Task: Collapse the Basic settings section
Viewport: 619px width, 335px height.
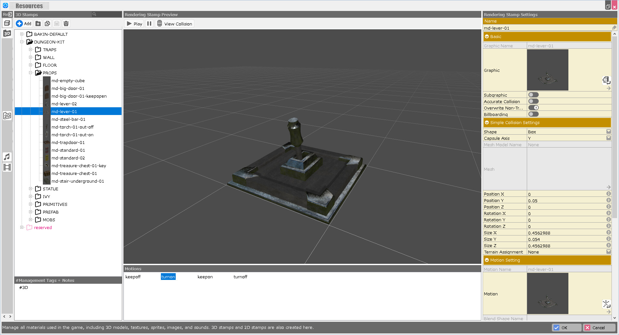Action: tap(487, 36)
